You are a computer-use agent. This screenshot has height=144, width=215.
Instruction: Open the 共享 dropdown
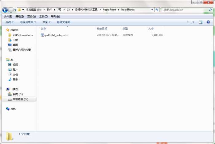tap(46, 22)
